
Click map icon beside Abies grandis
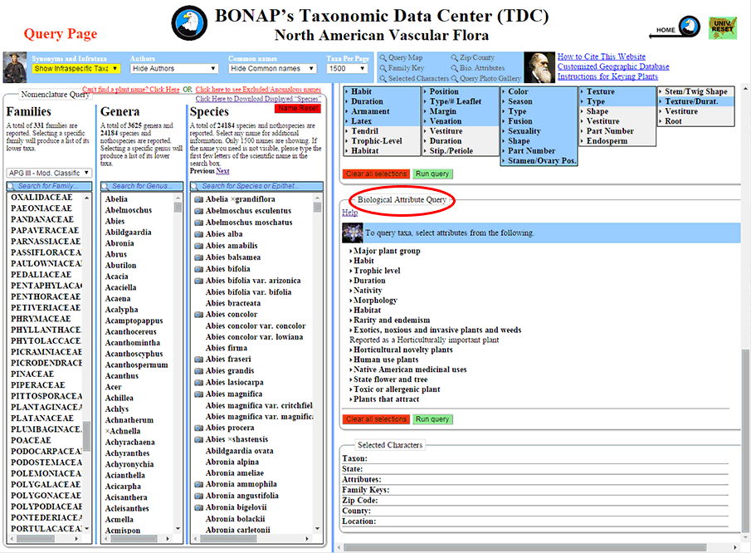tap(199, 371)
